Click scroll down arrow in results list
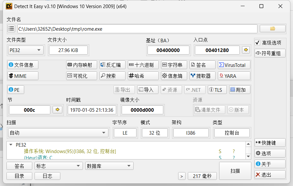 coord(248,157)
